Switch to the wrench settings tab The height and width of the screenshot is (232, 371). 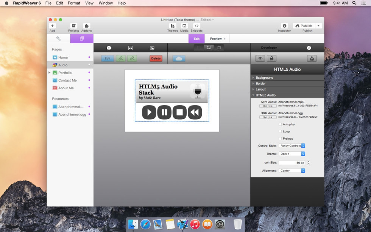58,39
